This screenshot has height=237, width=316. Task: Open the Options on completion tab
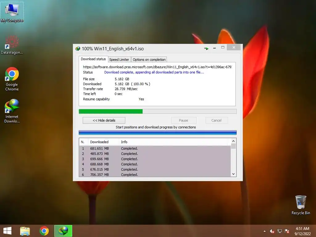[x=149, y=60]
